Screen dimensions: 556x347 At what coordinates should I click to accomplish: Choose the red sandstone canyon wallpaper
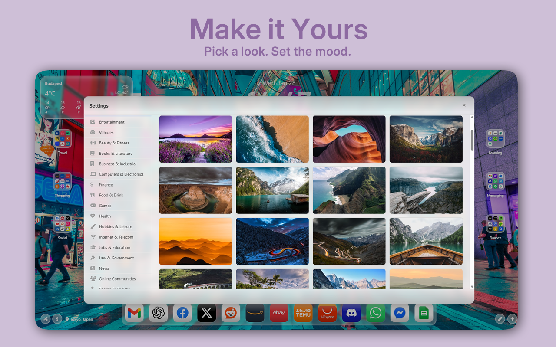pyautogui.click(x=349, y=139)
